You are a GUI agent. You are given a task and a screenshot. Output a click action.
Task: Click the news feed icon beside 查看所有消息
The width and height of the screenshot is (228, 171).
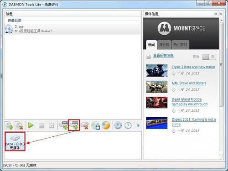pyautogui.click(x=149, y=56)
